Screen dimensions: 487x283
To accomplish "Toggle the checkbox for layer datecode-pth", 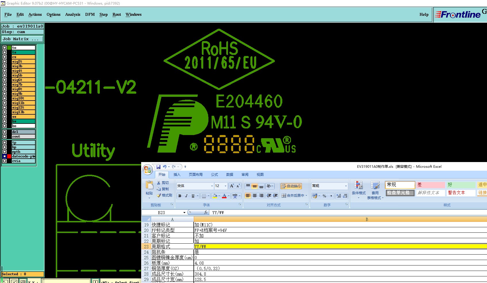I will coord(5,156).
